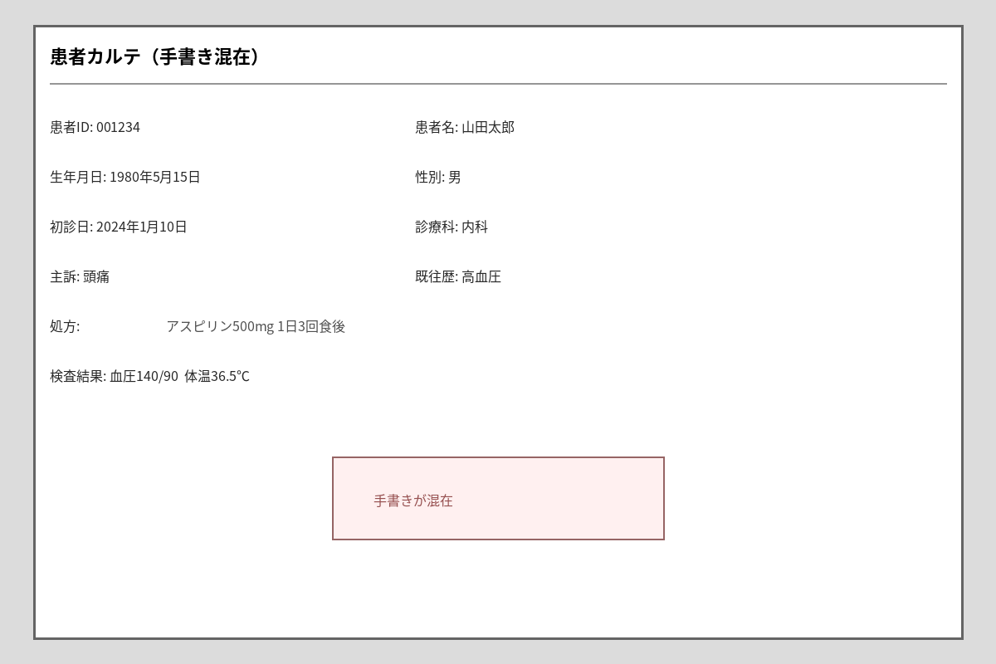Select the pink annotation box
The height and width of the screenshot is (664, 996).
click(498, 498)
